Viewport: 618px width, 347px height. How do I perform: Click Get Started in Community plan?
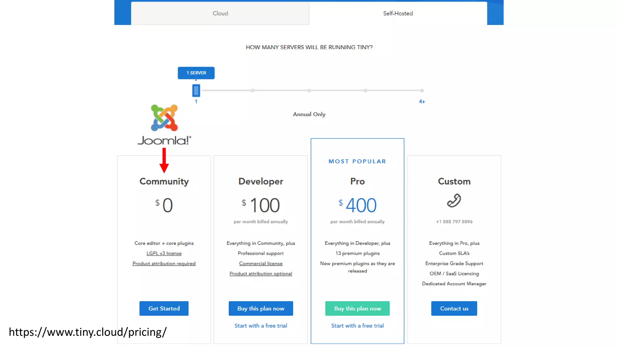click(x=164, y=308)
